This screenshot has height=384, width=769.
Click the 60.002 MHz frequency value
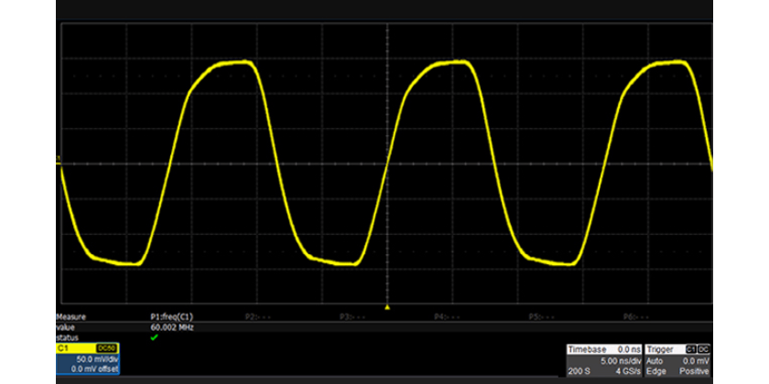pos(169,325)
